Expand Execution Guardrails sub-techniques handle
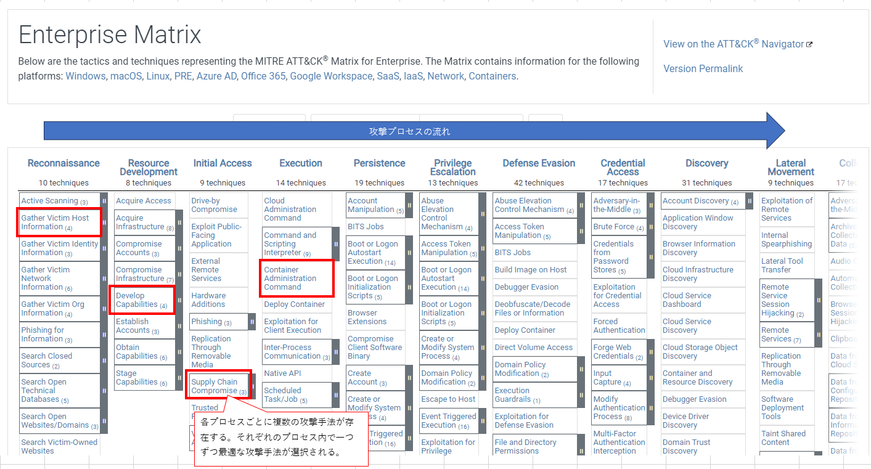The image size is (871, 469). click(581, 395)
